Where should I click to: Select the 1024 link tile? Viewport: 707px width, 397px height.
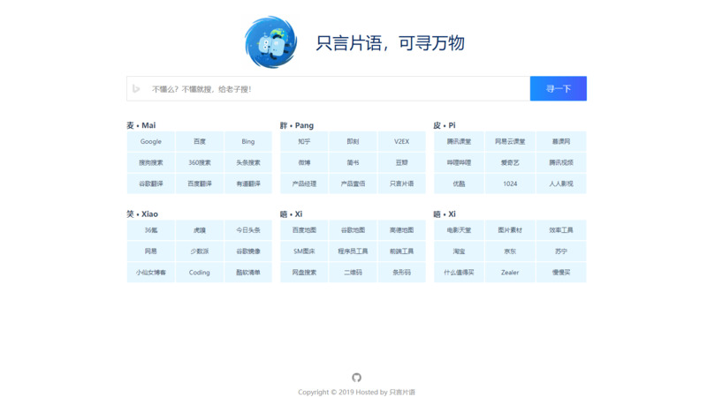pos(510,184)
